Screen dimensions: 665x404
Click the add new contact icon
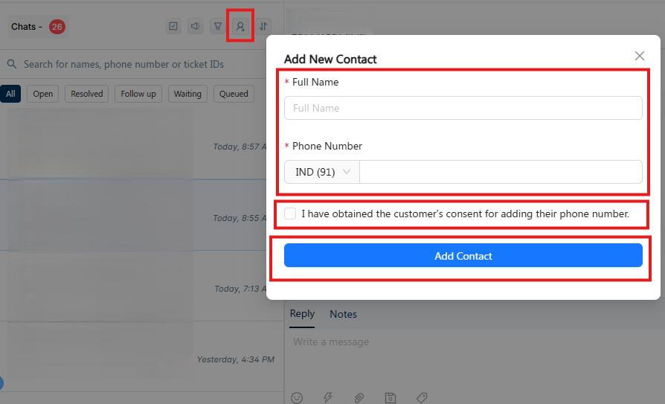click(240, 27)
